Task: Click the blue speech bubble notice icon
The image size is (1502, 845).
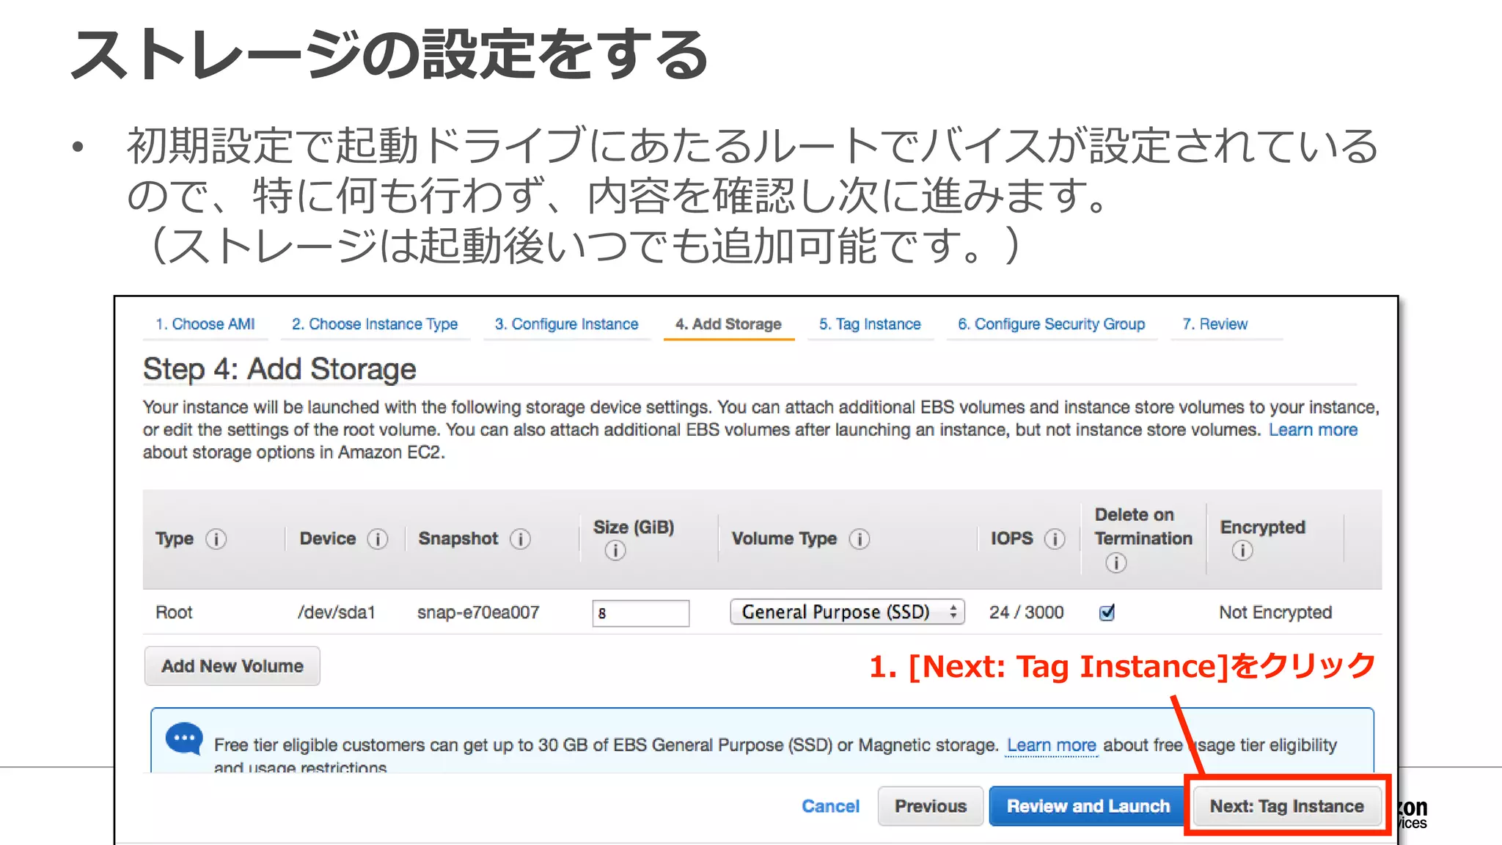Action: [183, 739]
